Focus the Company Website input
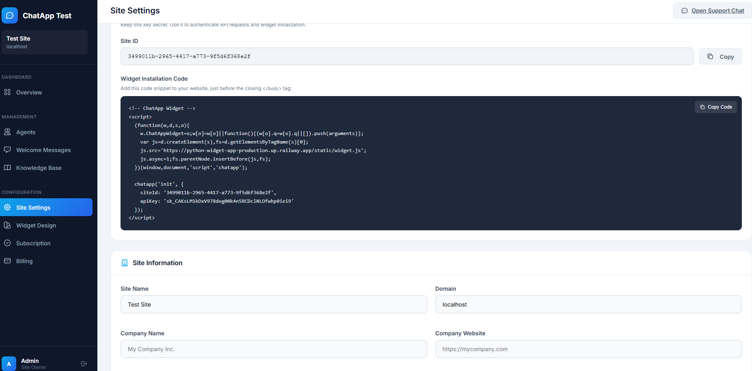The image size is (752, 371). coord(588,349)
